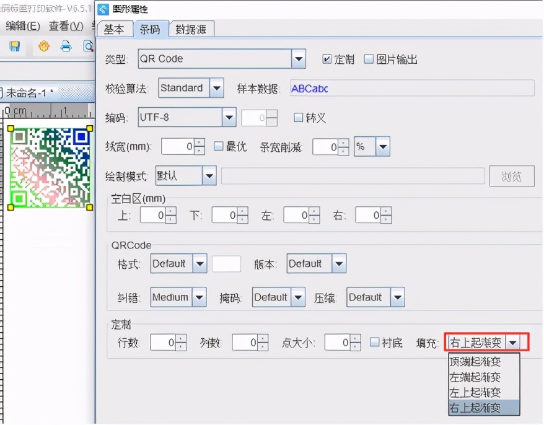
Task: Click the Print icon in toolbar
Action: (66, 46)
